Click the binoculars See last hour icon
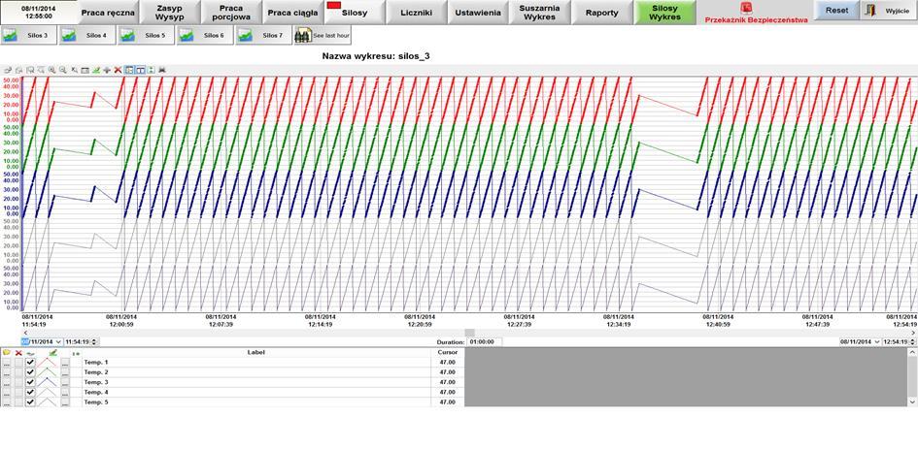 click(302, 35)
